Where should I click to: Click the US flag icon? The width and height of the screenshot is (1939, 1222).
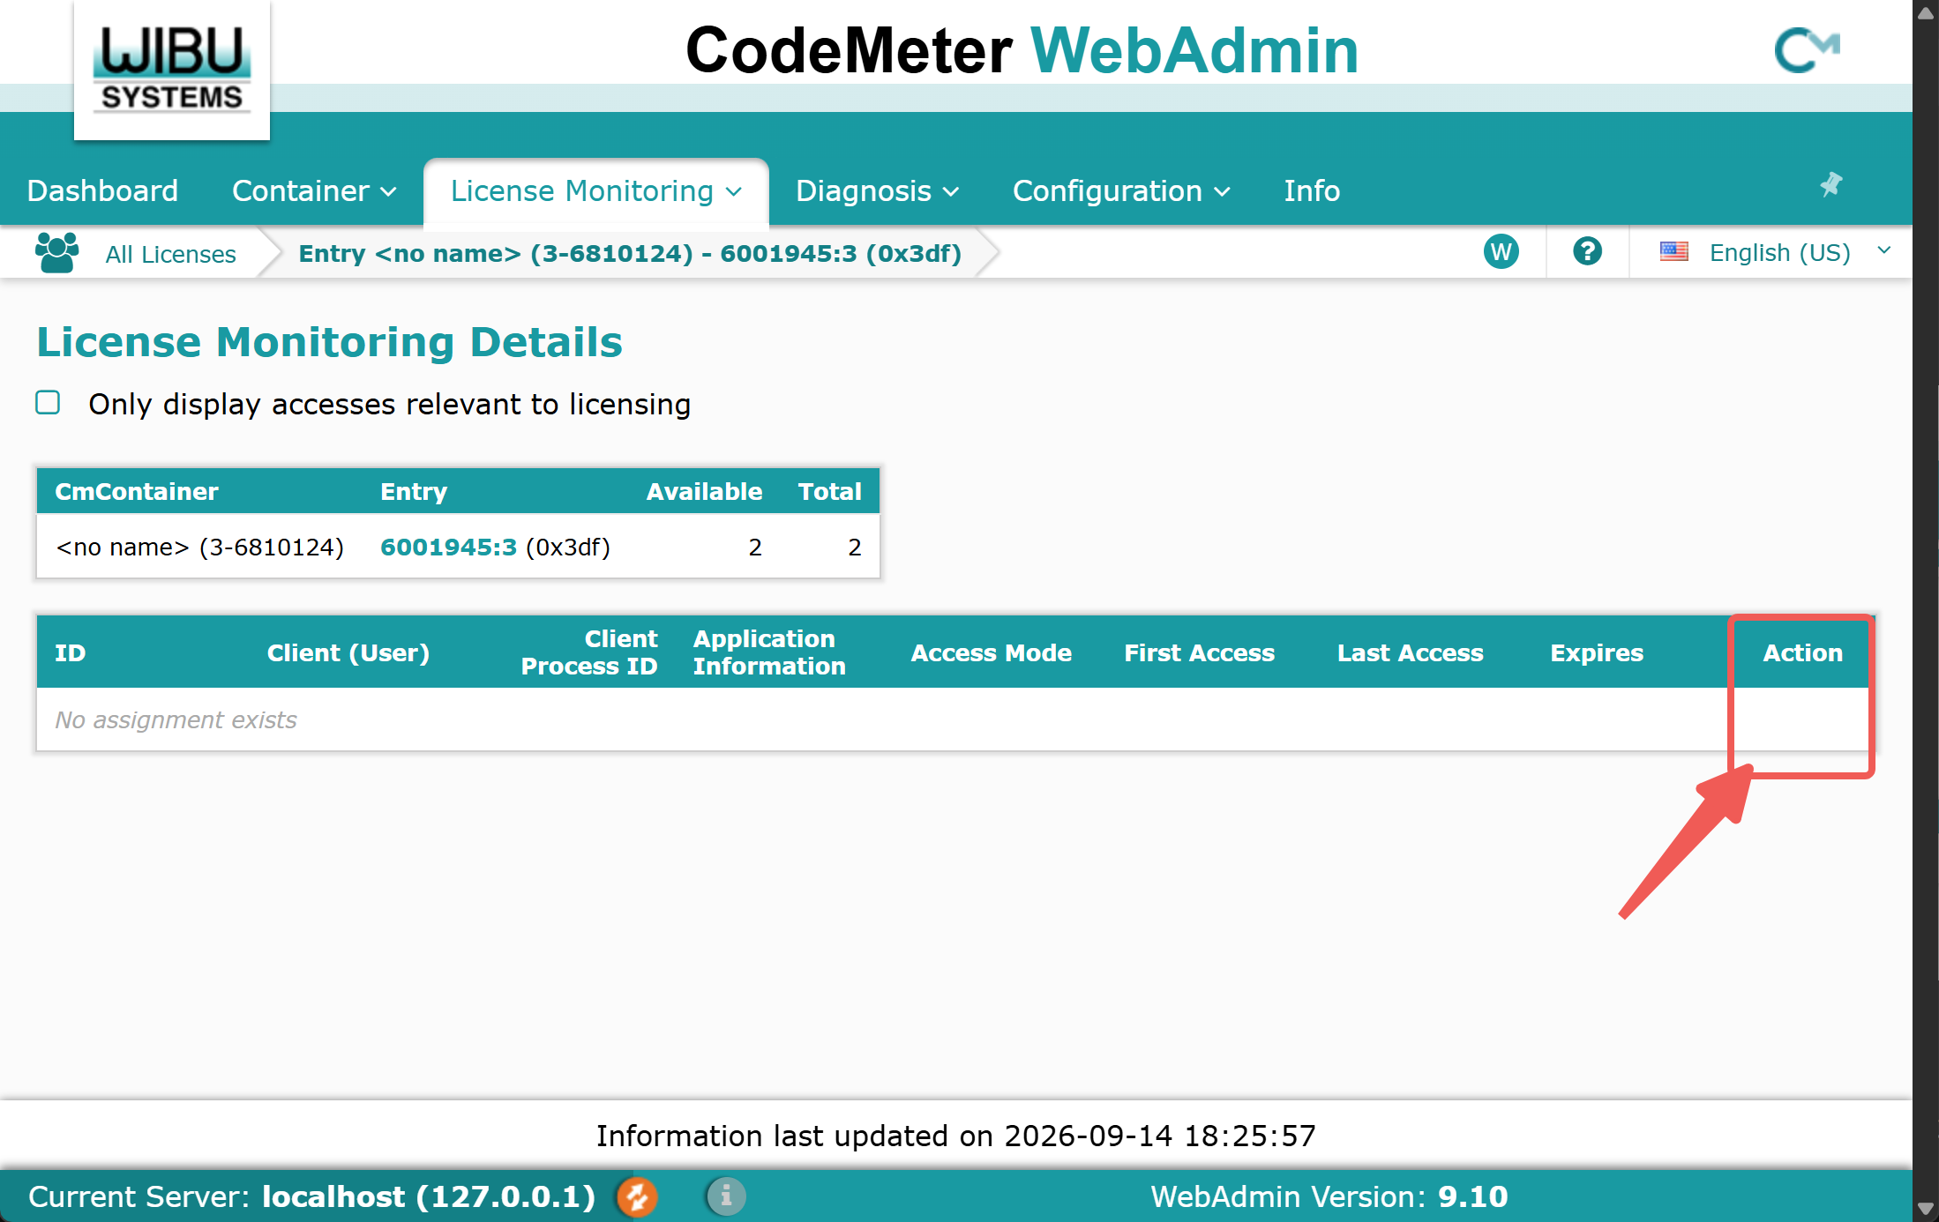1673,252
